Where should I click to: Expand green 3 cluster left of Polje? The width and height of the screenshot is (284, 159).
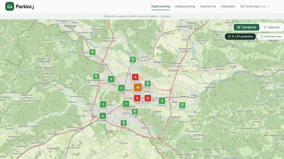(162, 101)
